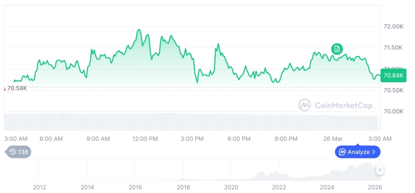Click the Analyze button
This screenshot has width=415, height=193.
358,152
